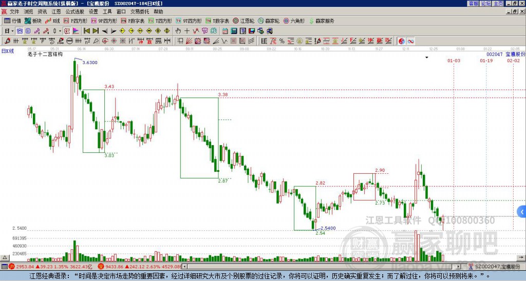Toggle the infinity symbol icon
The width and height of the screenshot is (526, 281).
coord(410,41)
